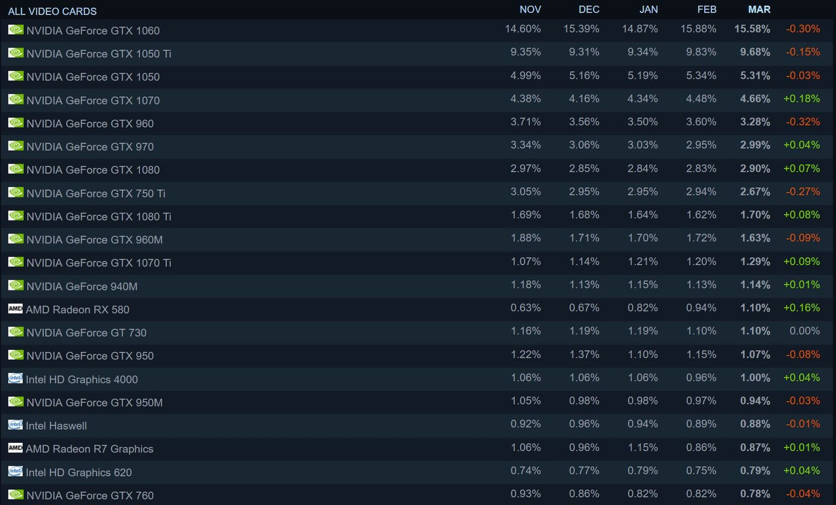
Task: Open the ALL VIDEO CARDS heading
Action: [x=52, y=11]
